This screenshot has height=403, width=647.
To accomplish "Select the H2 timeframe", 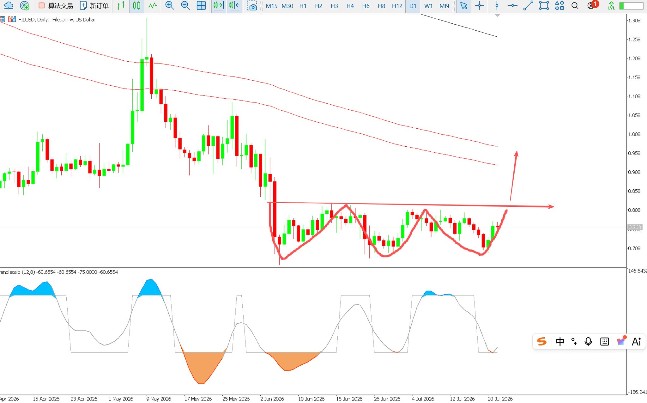I will click(x=319, y=6).
